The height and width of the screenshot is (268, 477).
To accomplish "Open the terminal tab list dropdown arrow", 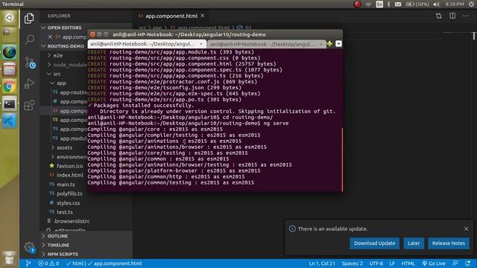I will click(x=338, y=44).
